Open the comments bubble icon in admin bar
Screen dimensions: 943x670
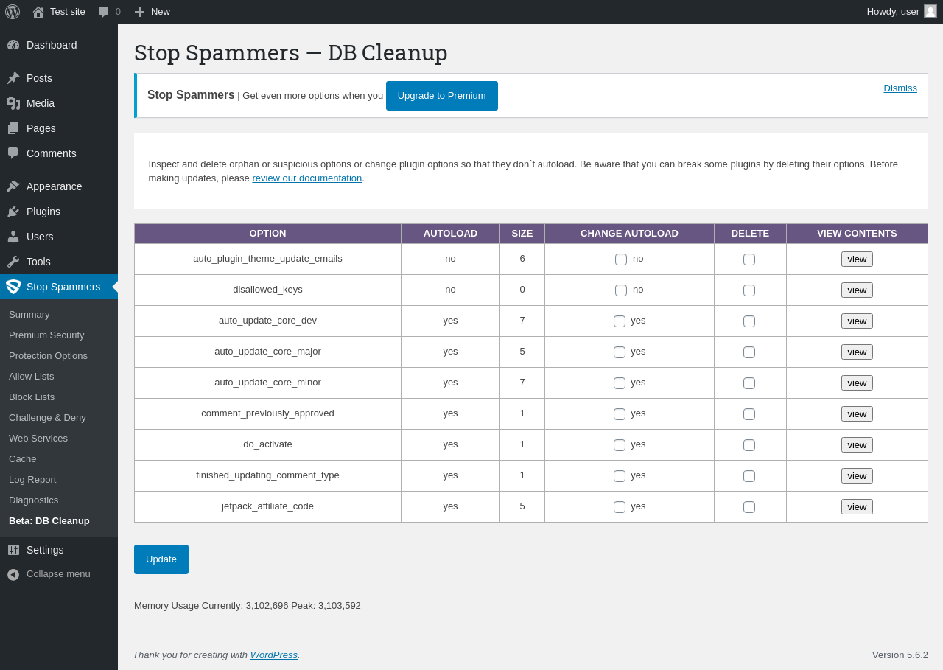click(x=103, y=12)
